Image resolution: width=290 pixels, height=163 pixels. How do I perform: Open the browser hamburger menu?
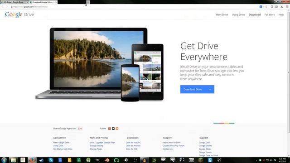click(x=287, y=7)
